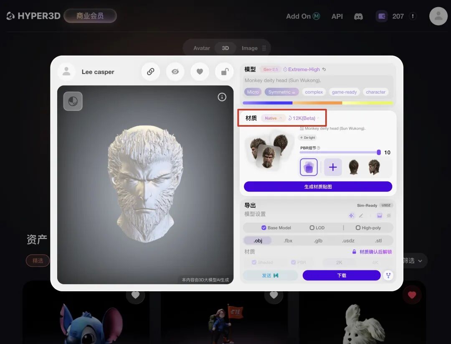This screenshot has width=451, height=344.
Task: Toggle visibility with crossed eye icon
Action: click(x=175, y=71)
